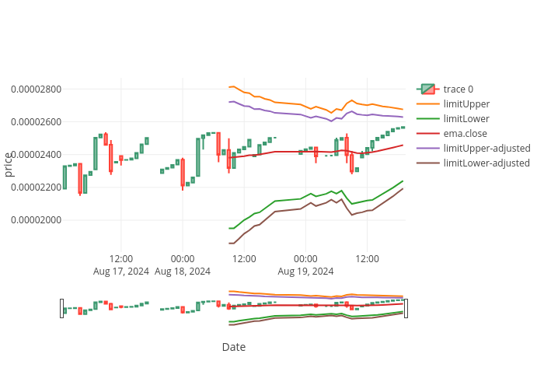Click the brown limitLower-adjusted legend line icon
This screenshot has width=544, height=389.
click(428, 163)
